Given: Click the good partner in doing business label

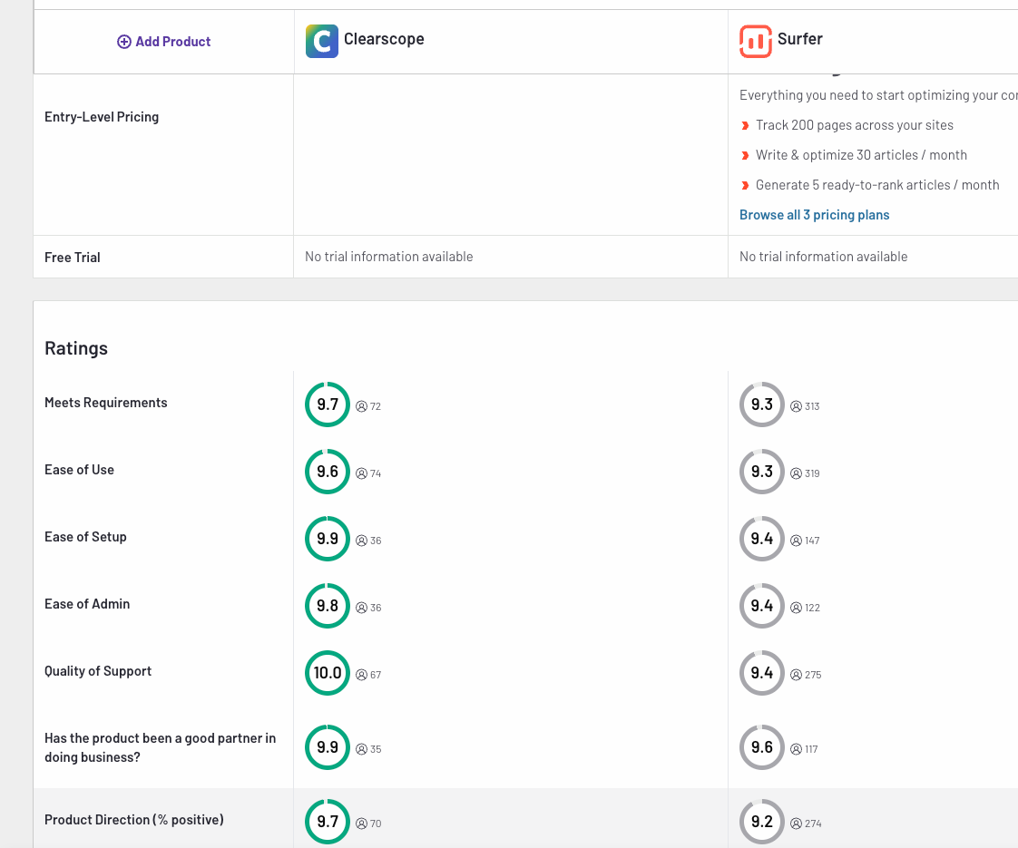Looking at the screenshot, I should click(161, 747).
